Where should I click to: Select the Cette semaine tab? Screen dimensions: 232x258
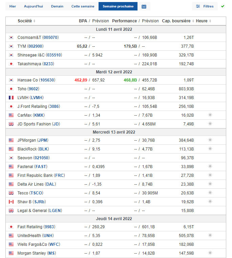[83, 6]
